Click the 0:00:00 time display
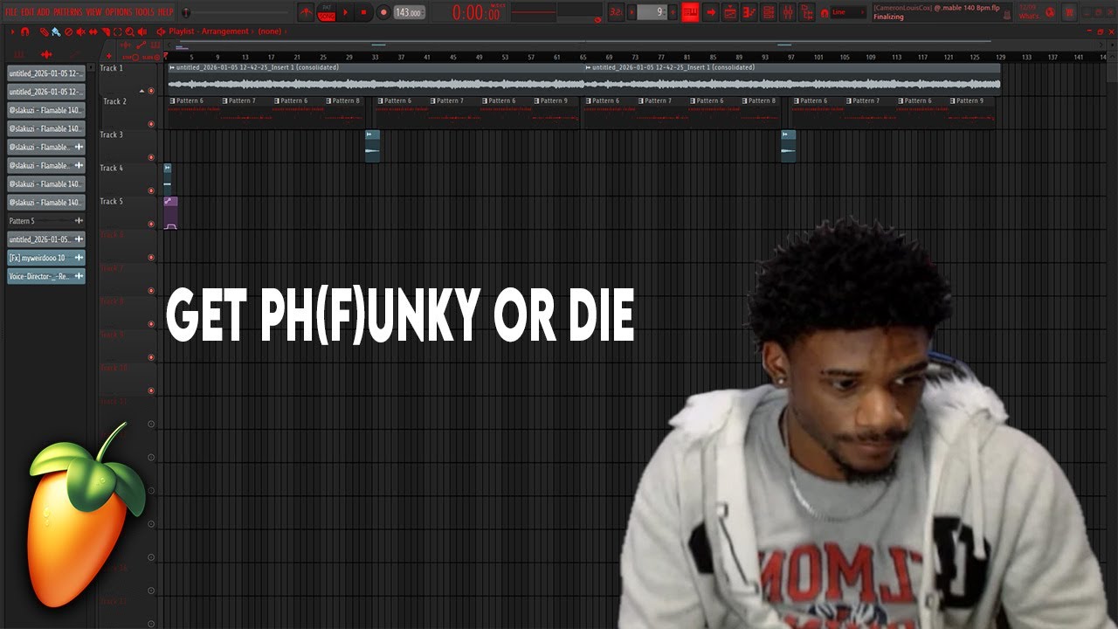This screenshot has width=1118, height=629. pyautogui.click(x=477, y=12)
